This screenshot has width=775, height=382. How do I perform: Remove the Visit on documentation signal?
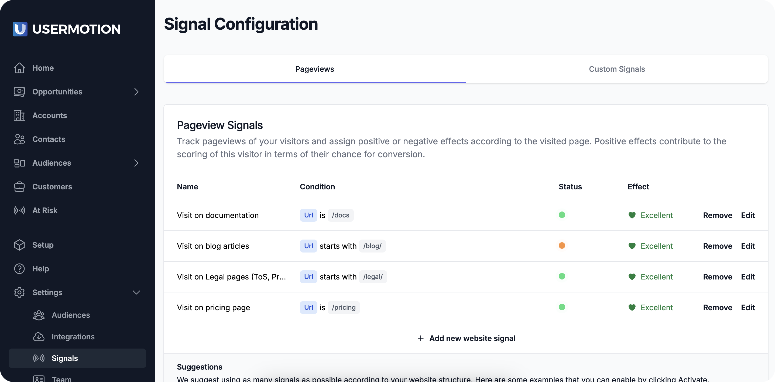(718, 216)
